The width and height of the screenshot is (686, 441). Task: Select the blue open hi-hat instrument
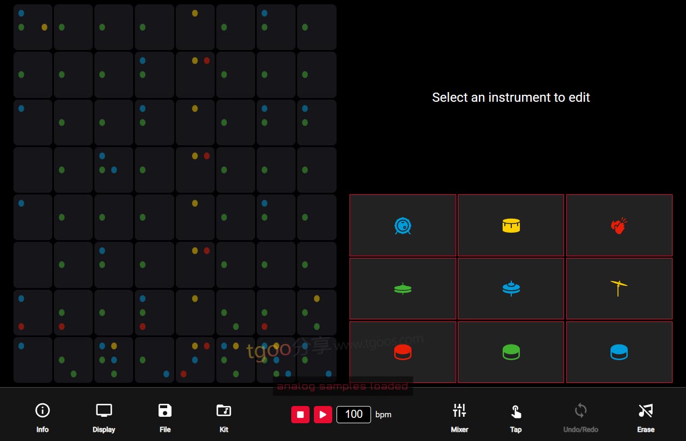click(511, 289)
